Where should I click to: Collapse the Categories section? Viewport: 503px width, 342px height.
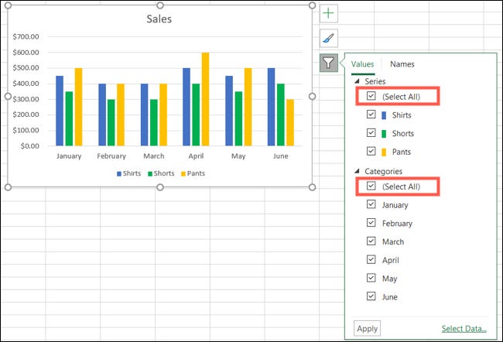[357, 171]
